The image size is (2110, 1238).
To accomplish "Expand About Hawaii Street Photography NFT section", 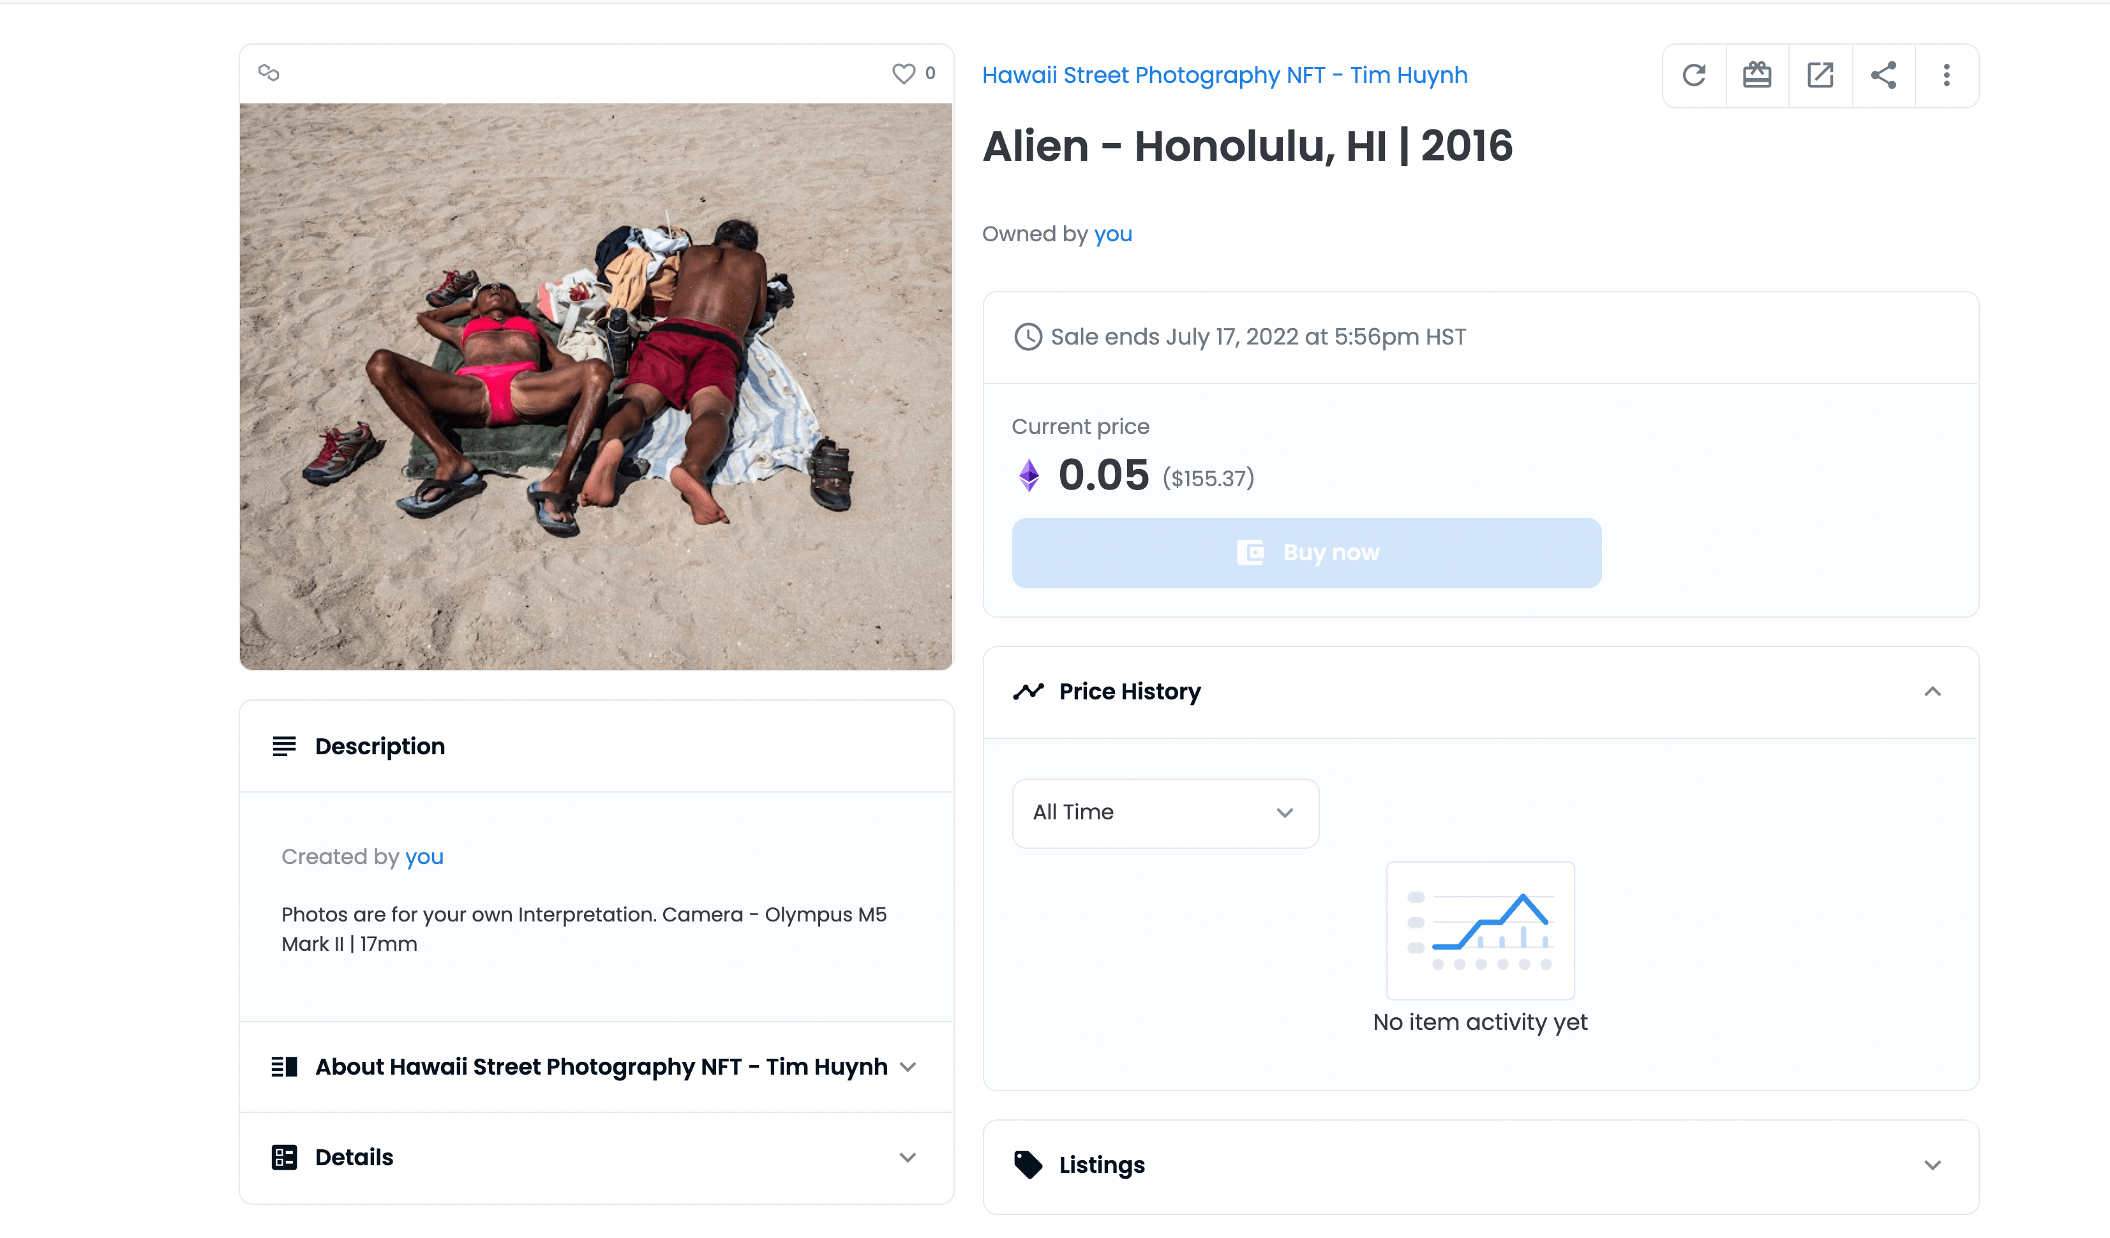I will [908, 1066].
